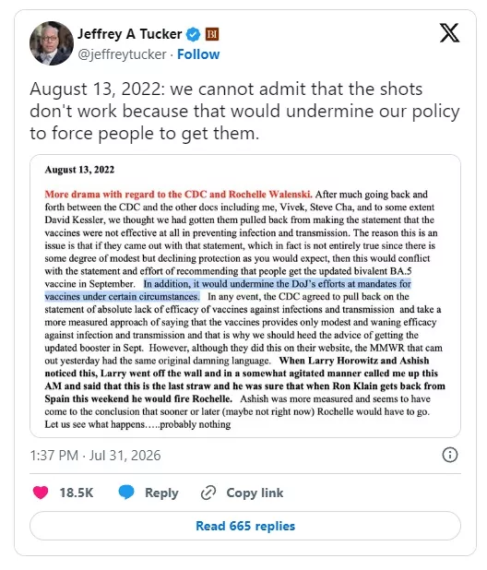Viewport: 487px width, 570px height.
Task: Open the embedded document image
Action: tap(245, 296)
